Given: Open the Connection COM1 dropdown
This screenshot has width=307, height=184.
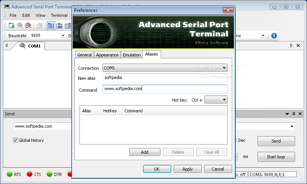Looking at the screenshot, I should tap(224, 68).
